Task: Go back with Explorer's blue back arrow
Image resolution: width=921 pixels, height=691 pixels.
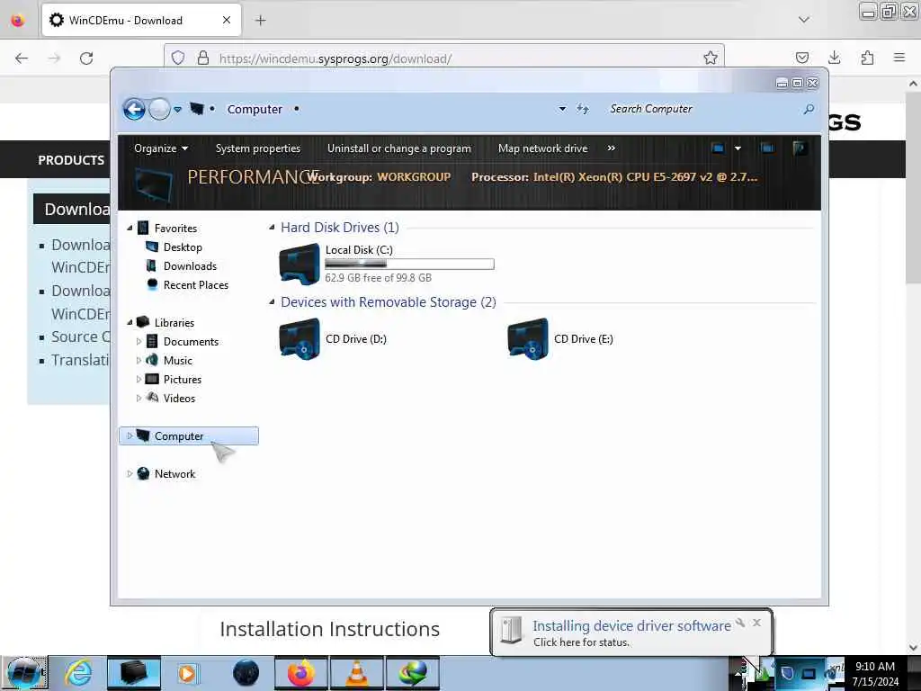Action: [x=134, y=109]
